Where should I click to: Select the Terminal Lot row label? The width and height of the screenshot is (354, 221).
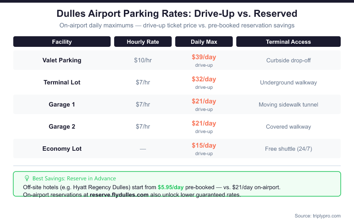(62, 82)
